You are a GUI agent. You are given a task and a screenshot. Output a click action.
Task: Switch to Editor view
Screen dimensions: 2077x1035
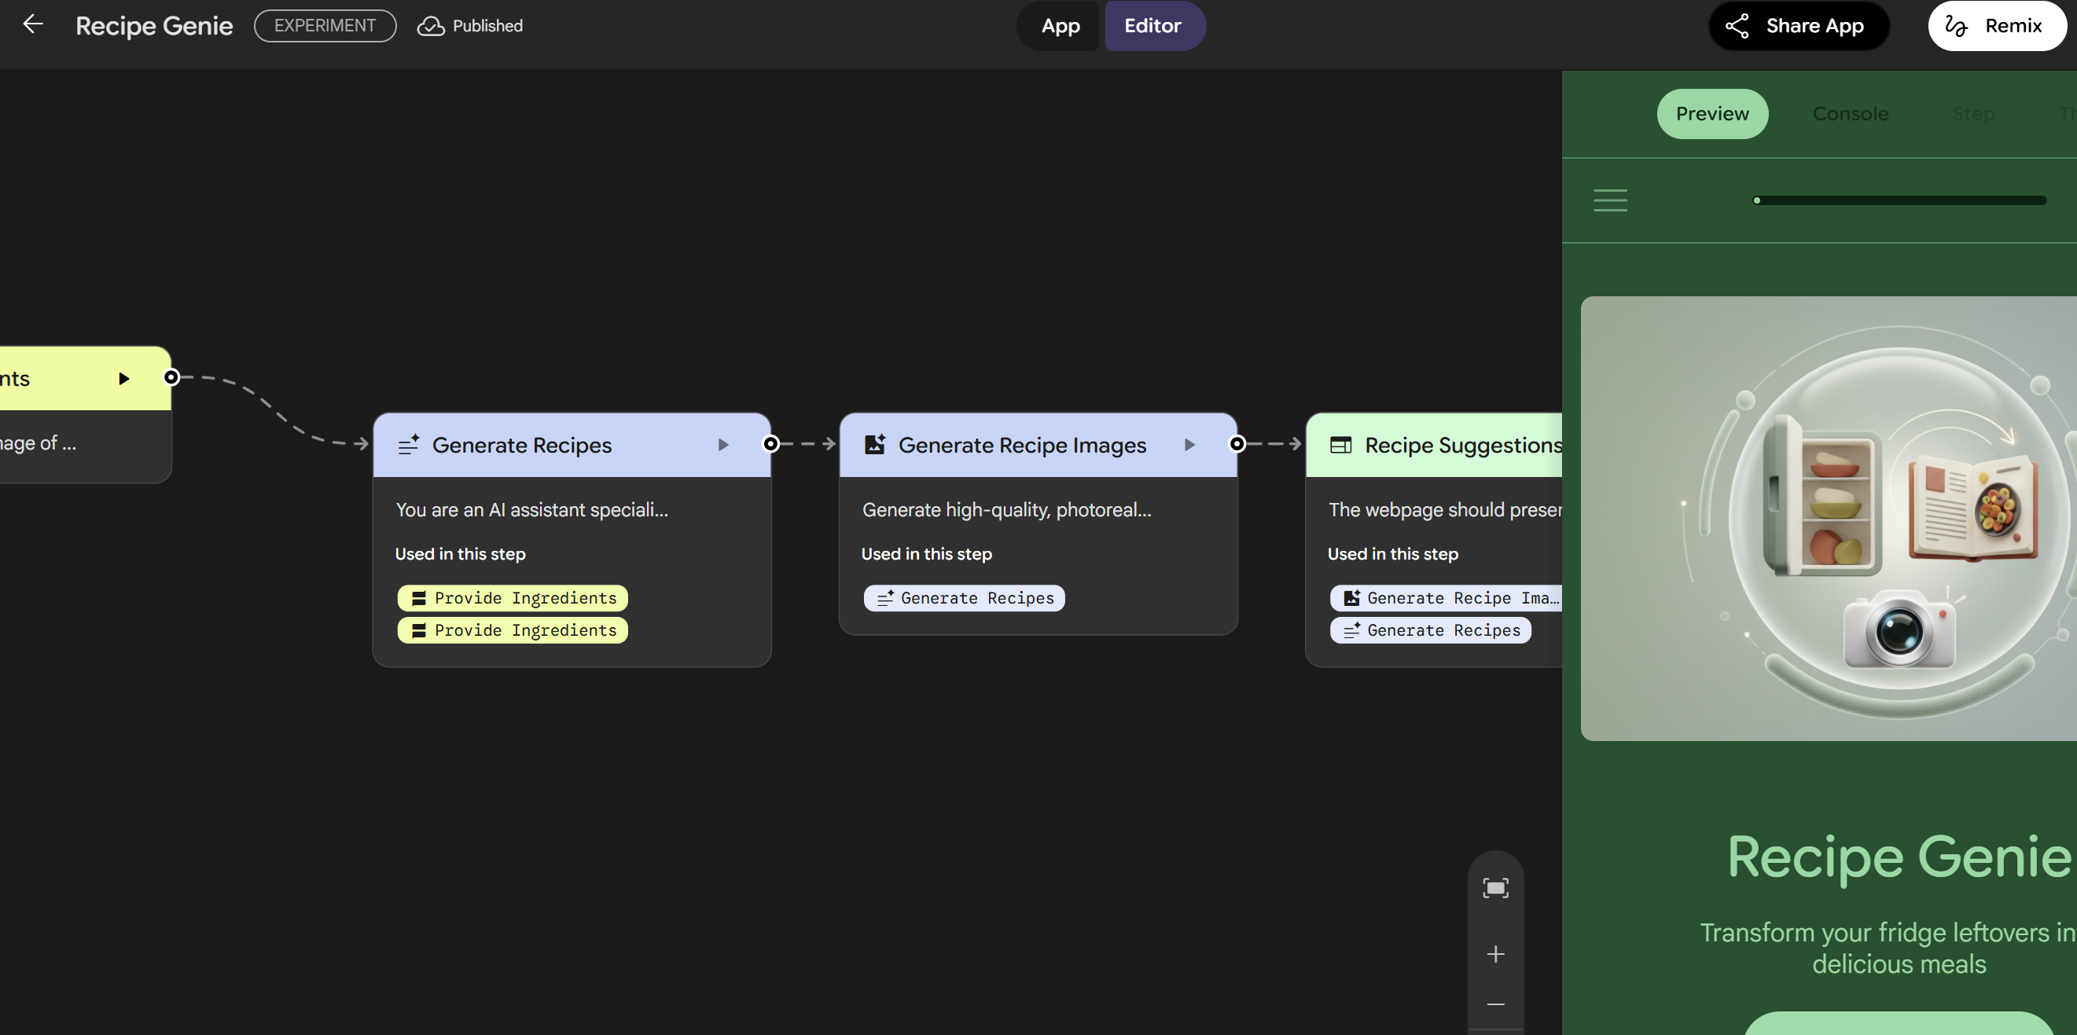click(1152, 26)
